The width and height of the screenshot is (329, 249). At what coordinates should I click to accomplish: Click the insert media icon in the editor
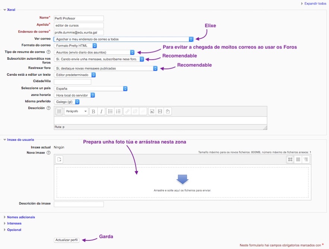[160, 111]
